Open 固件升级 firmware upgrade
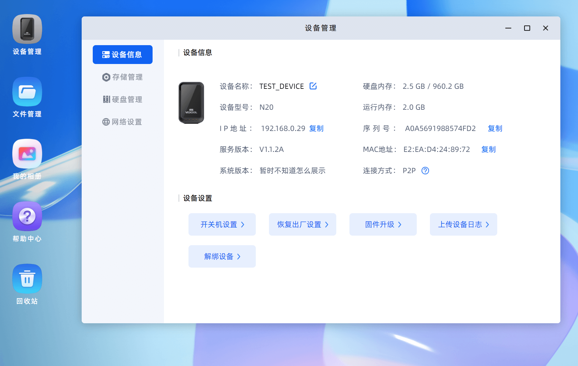 pos(383,224)
